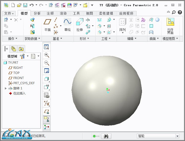Select the Sketch (草绘) tool

click(x=67, y=25)
